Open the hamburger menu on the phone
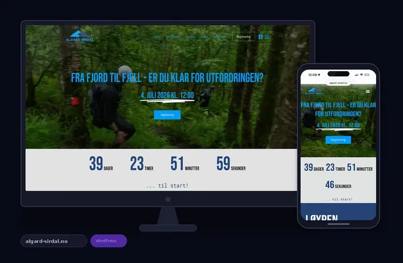403x263 pixels. [368, 91]
